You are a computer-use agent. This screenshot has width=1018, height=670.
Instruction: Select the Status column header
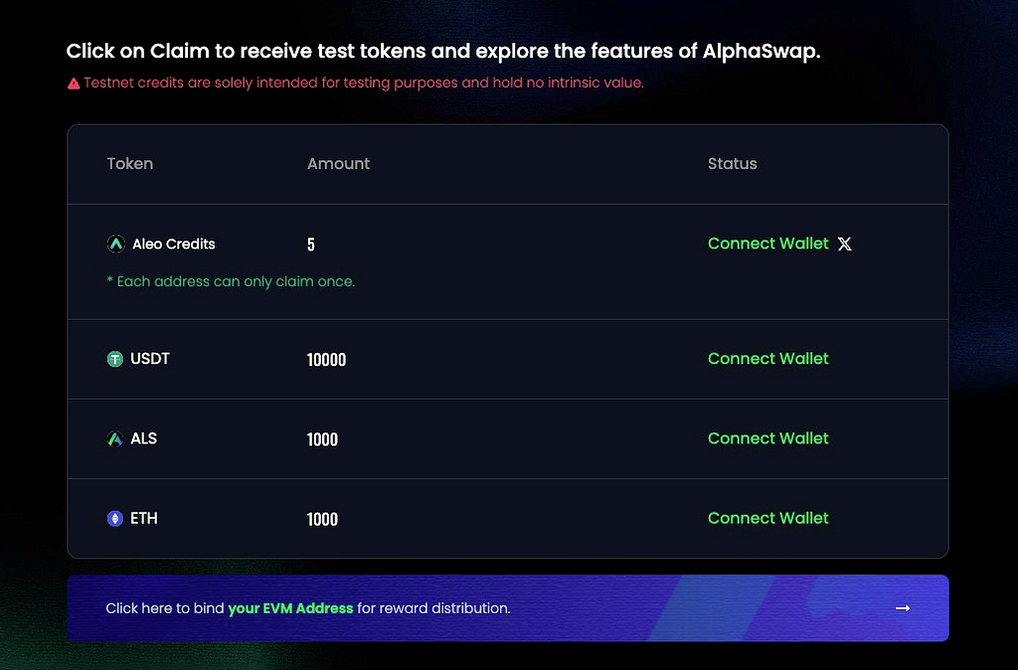coord(733,164)
